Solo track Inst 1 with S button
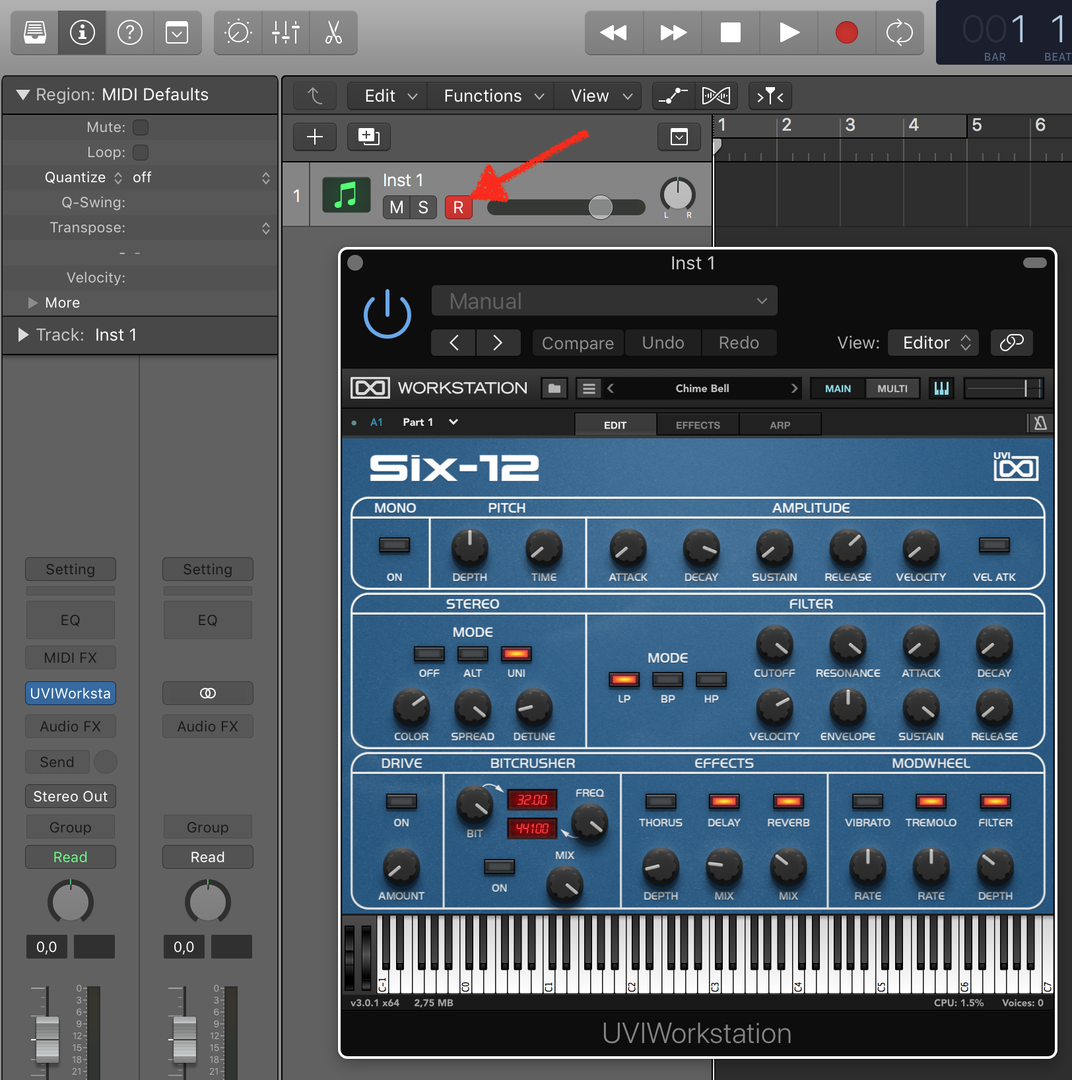Viewport: 1072px width, 1080px height. click(x=423, y=207)
